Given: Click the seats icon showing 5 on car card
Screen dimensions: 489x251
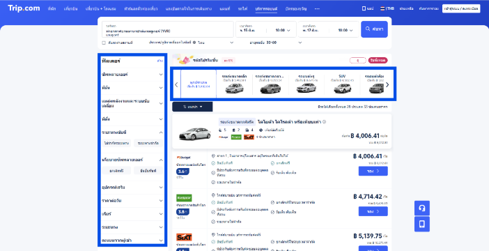Looking at the screenshot, I should pyautogui.click(x=220, y=130).
